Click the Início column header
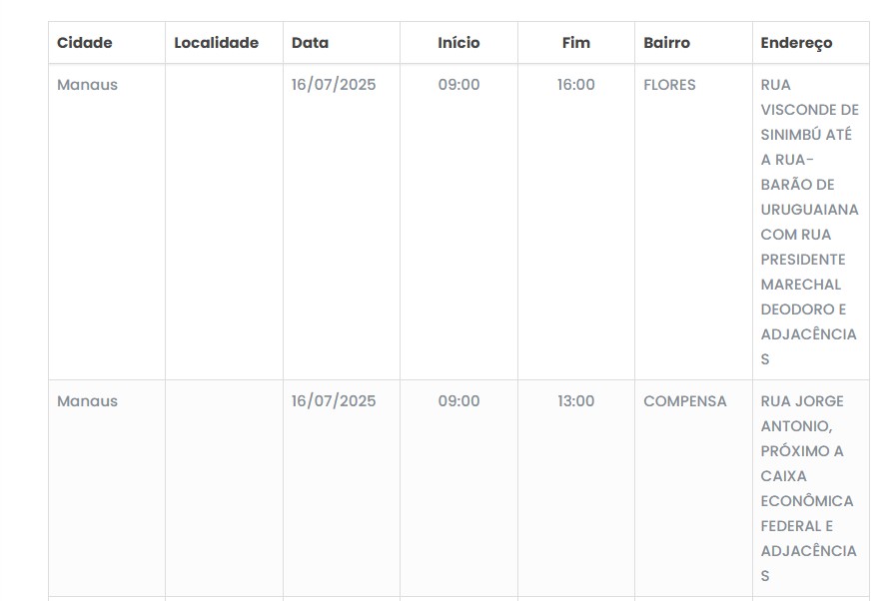884x601 pixels. coord(458,43)
